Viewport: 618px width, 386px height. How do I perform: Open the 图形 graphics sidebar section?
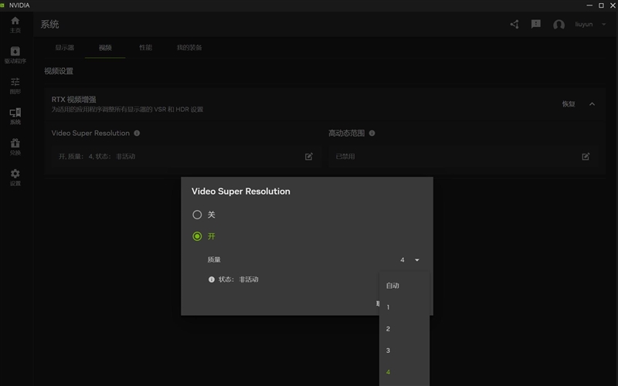15,85
